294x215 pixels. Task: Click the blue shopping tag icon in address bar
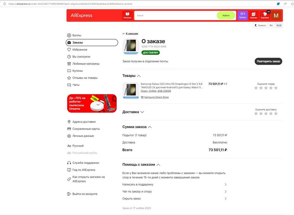278,4
